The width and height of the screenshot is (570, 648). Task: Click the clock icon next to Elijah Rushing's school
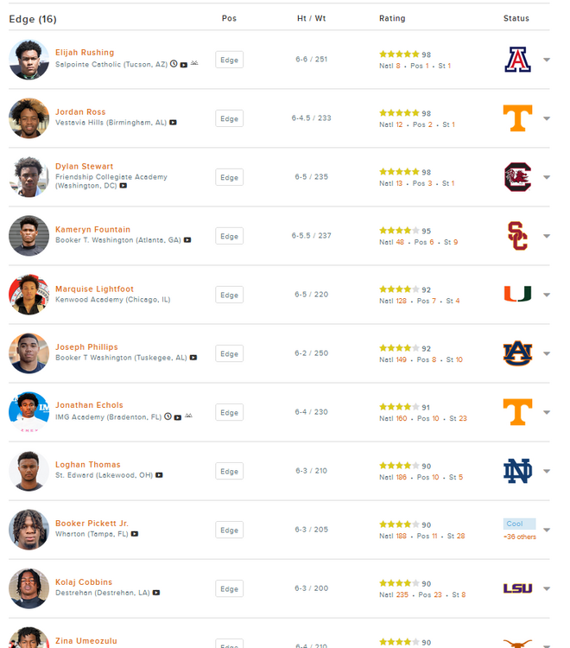coord(174,64)
